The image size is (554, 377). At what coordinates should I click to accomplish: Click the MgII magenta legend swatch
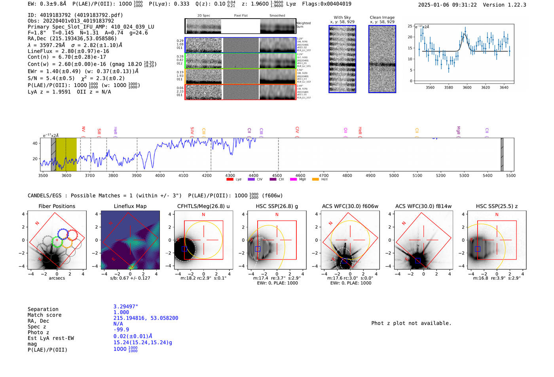pyautogui.click(x=293, y=180)
